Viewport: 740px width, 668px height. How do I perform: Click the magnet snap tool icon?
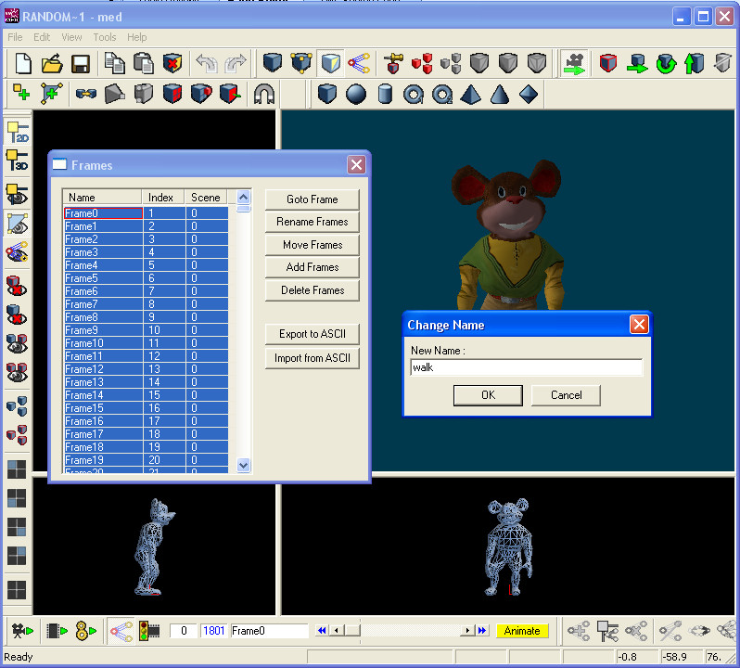point(263,94)
